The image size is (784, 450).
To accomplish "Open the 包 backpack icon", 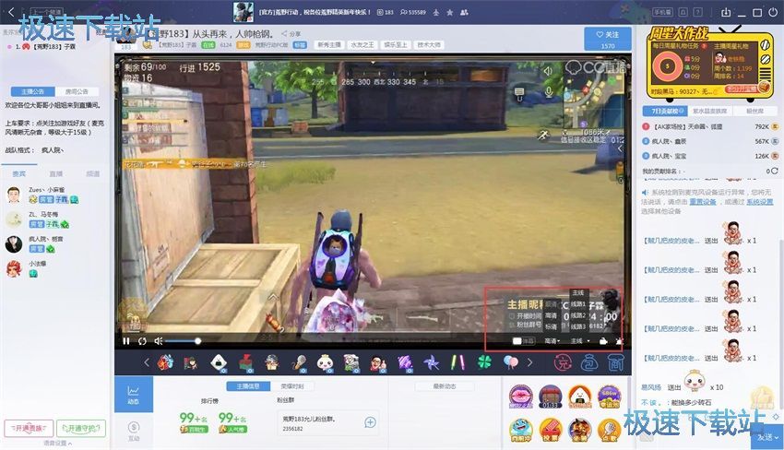I will click(x=589, y=362).
